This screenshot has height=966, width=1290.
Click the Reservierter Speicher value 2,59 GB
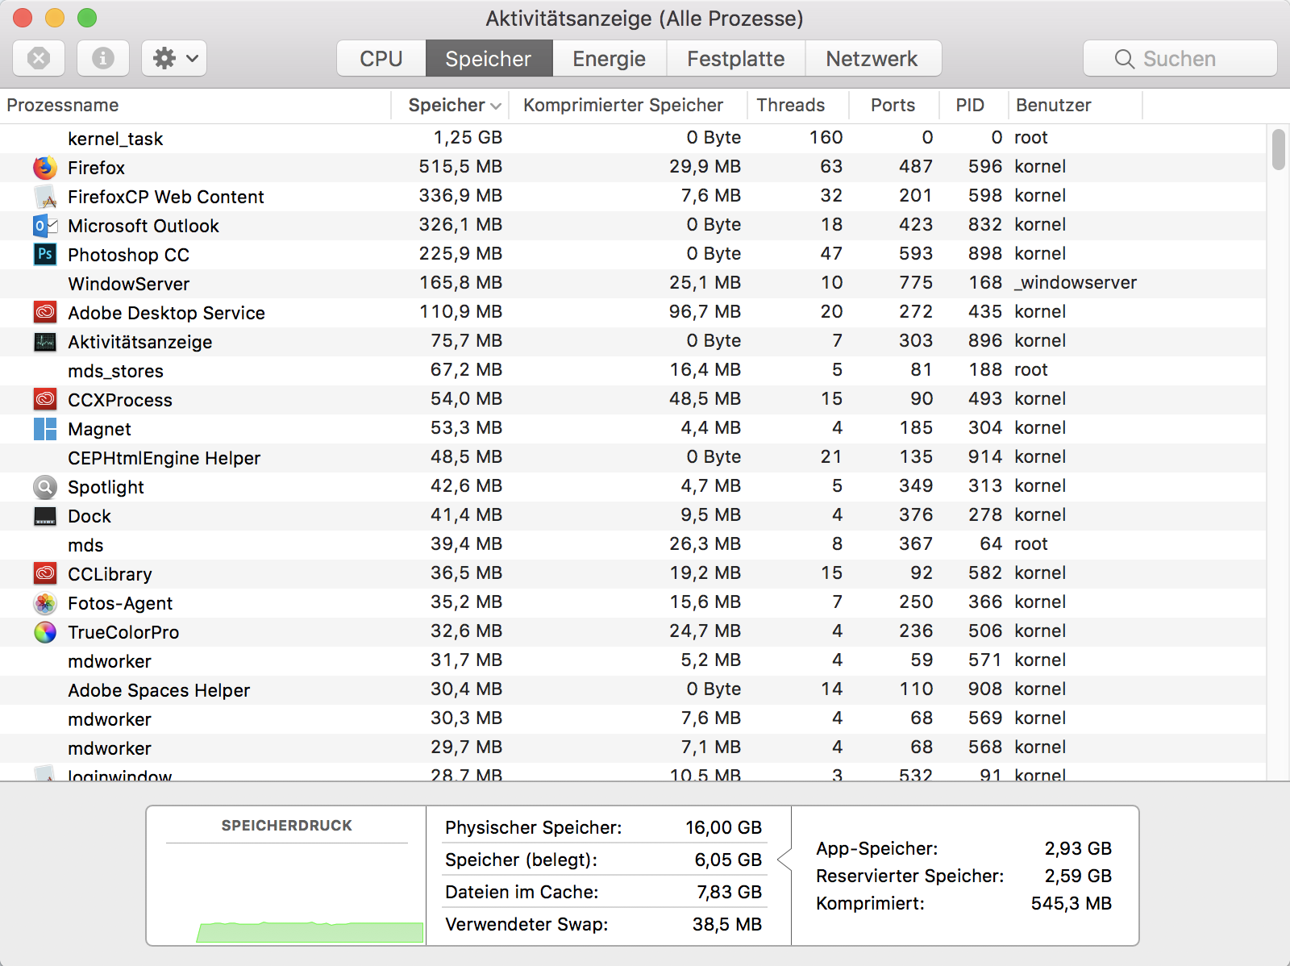[1078, 876]
